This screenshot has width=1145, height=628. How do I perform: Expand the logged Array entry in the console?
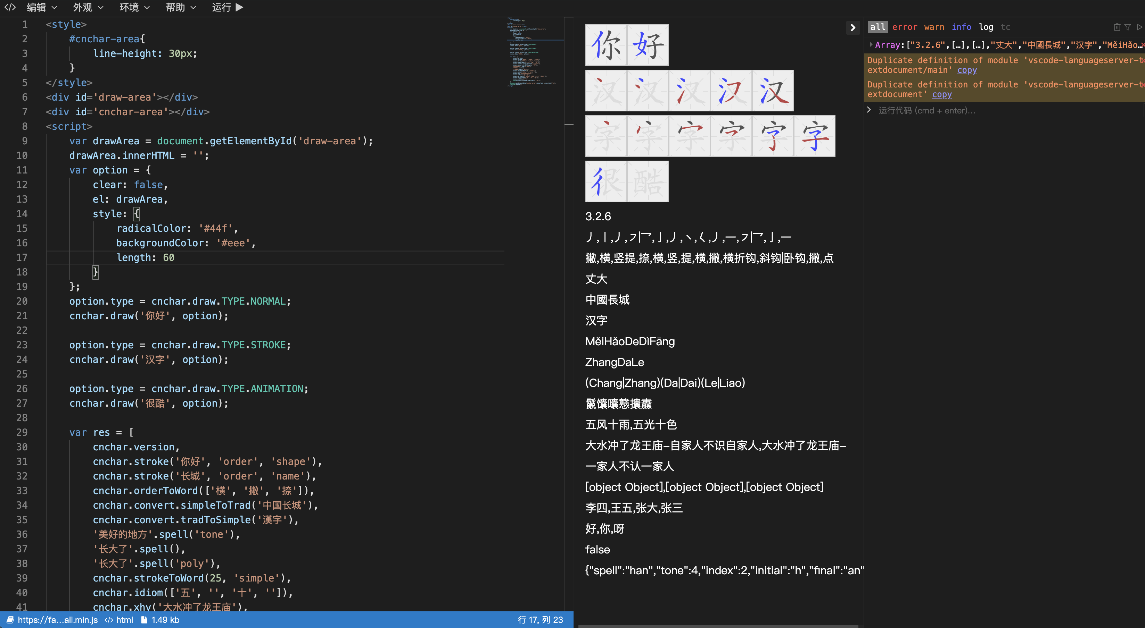point(871,44)
